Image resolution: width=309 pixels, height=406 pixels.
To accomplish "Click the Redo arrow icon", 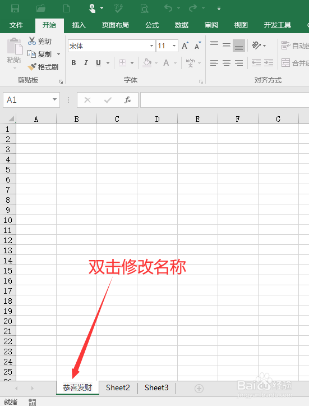I will pyautogui.click(x=193, y=8).
